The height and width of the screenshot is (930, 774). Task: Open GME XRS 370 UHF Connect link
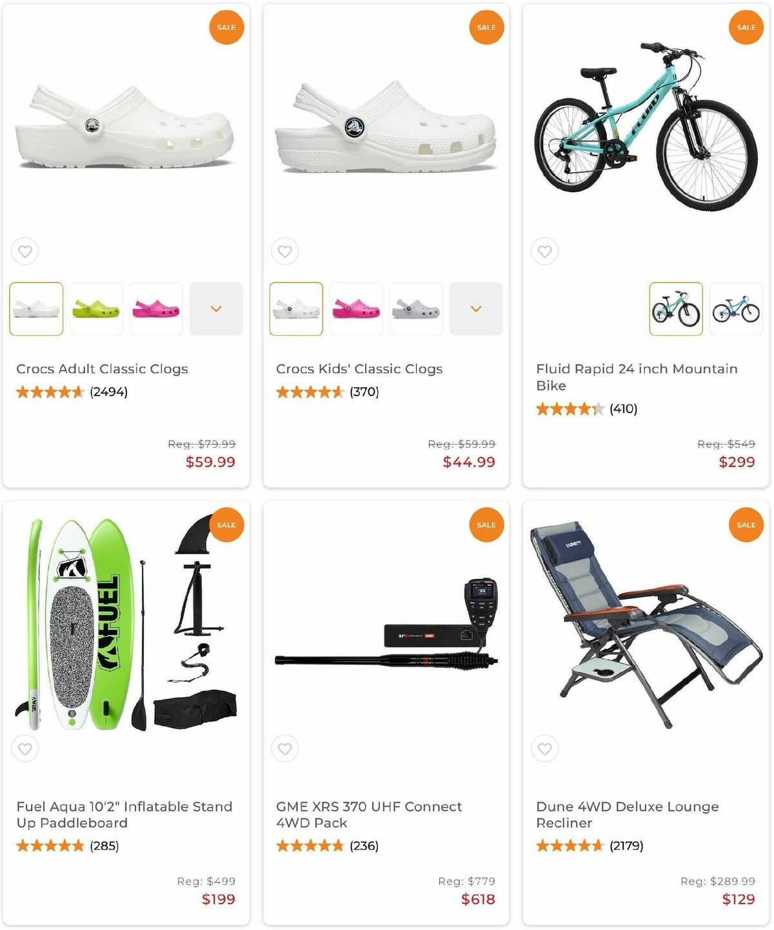368,814
